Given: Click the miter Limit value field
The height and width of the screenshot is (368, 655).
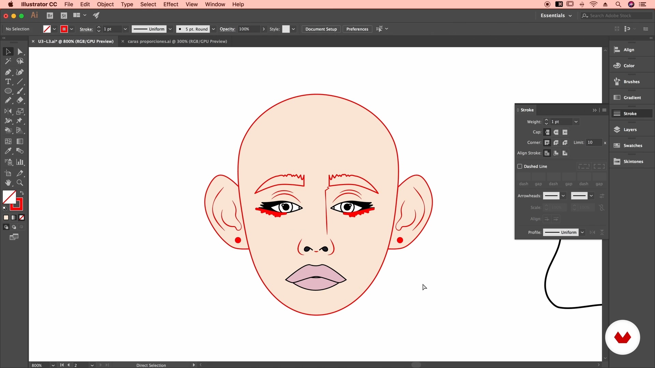Looking at the screenshot, I should click(594, 143).
